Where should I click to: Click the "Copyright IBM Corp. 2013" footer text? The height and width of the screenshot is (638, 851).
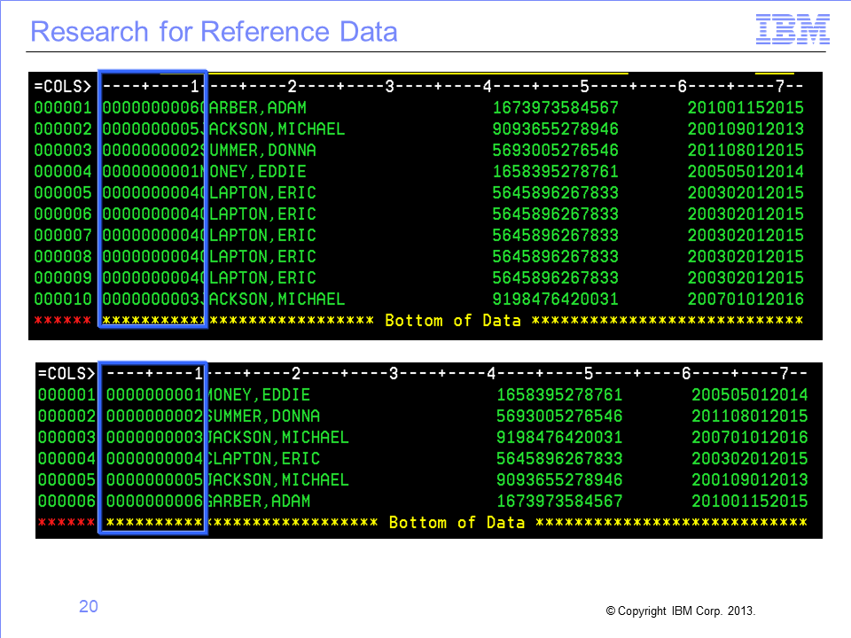(x=680, y=611)
